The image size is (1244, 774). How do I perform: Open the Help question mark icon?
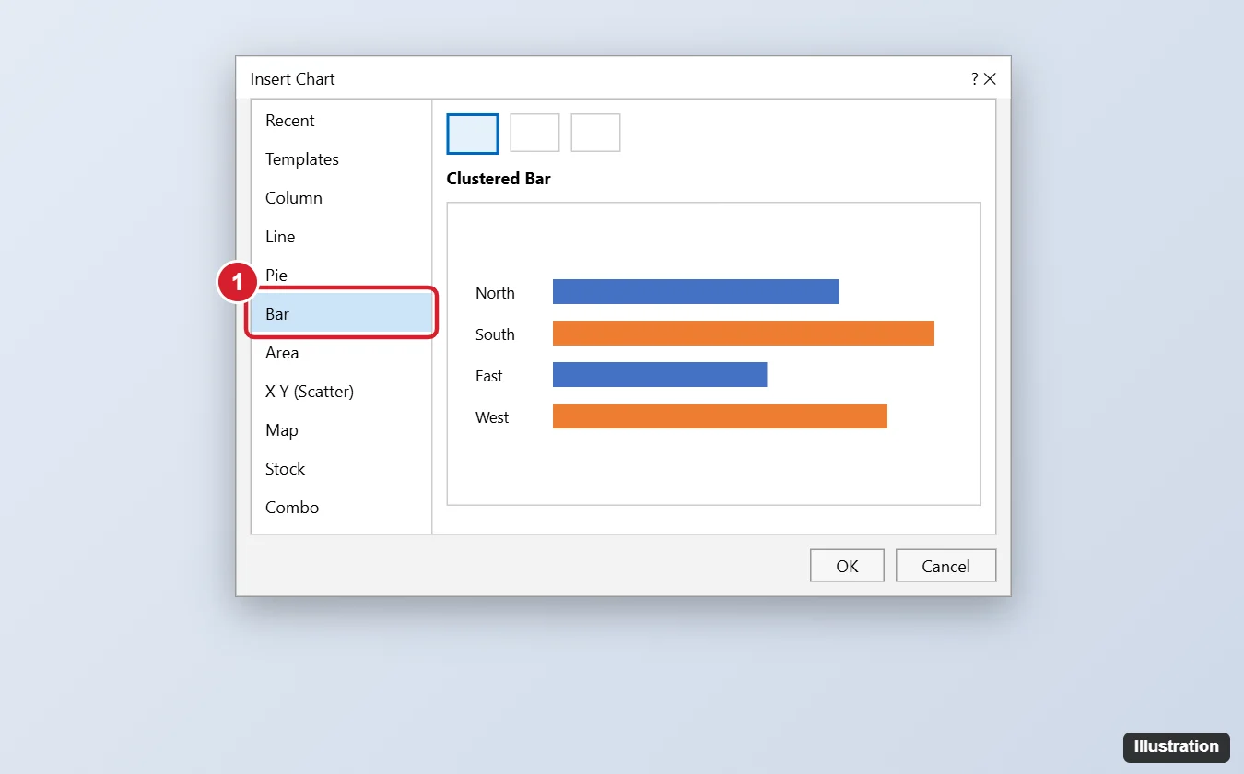coord(975,79)
